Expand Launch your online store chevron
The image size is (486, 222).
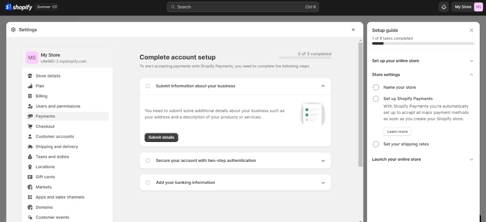pos(471,159)
